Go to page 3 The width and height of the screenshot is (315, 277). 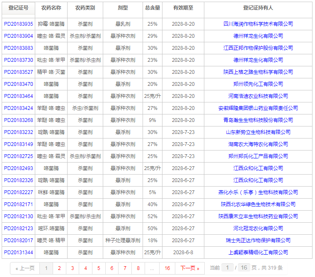pyautogui.click(x=73, y=268)
